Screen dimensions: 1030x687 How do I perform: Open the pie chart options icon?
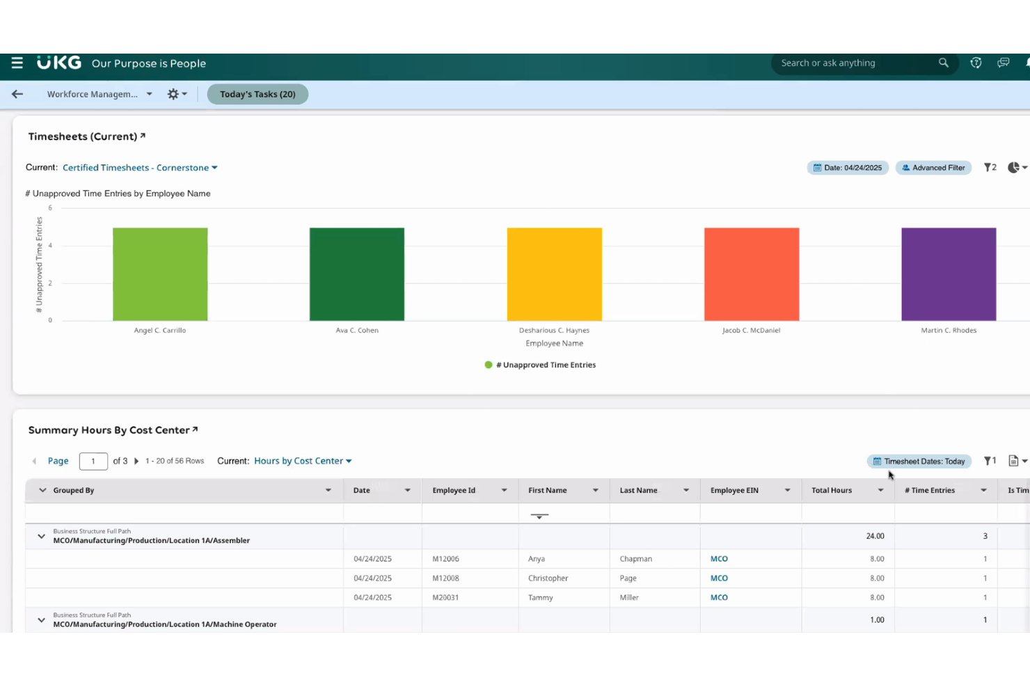click(1017, 168)
